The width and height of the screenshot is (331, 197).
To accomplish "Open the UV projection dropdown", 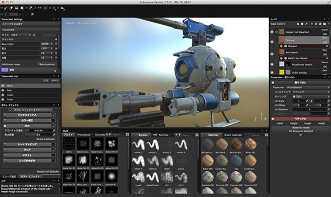I will click(x=308, y=87).
